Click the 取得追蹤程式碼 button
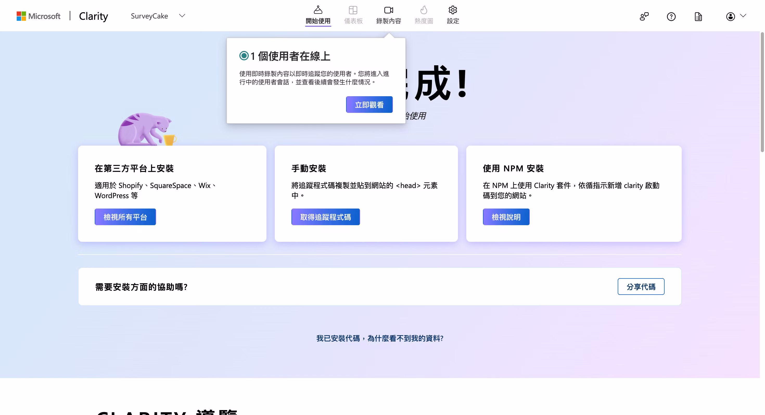This screenshot has height=415, width=765. pyautogui.click(x=326, y=217)
